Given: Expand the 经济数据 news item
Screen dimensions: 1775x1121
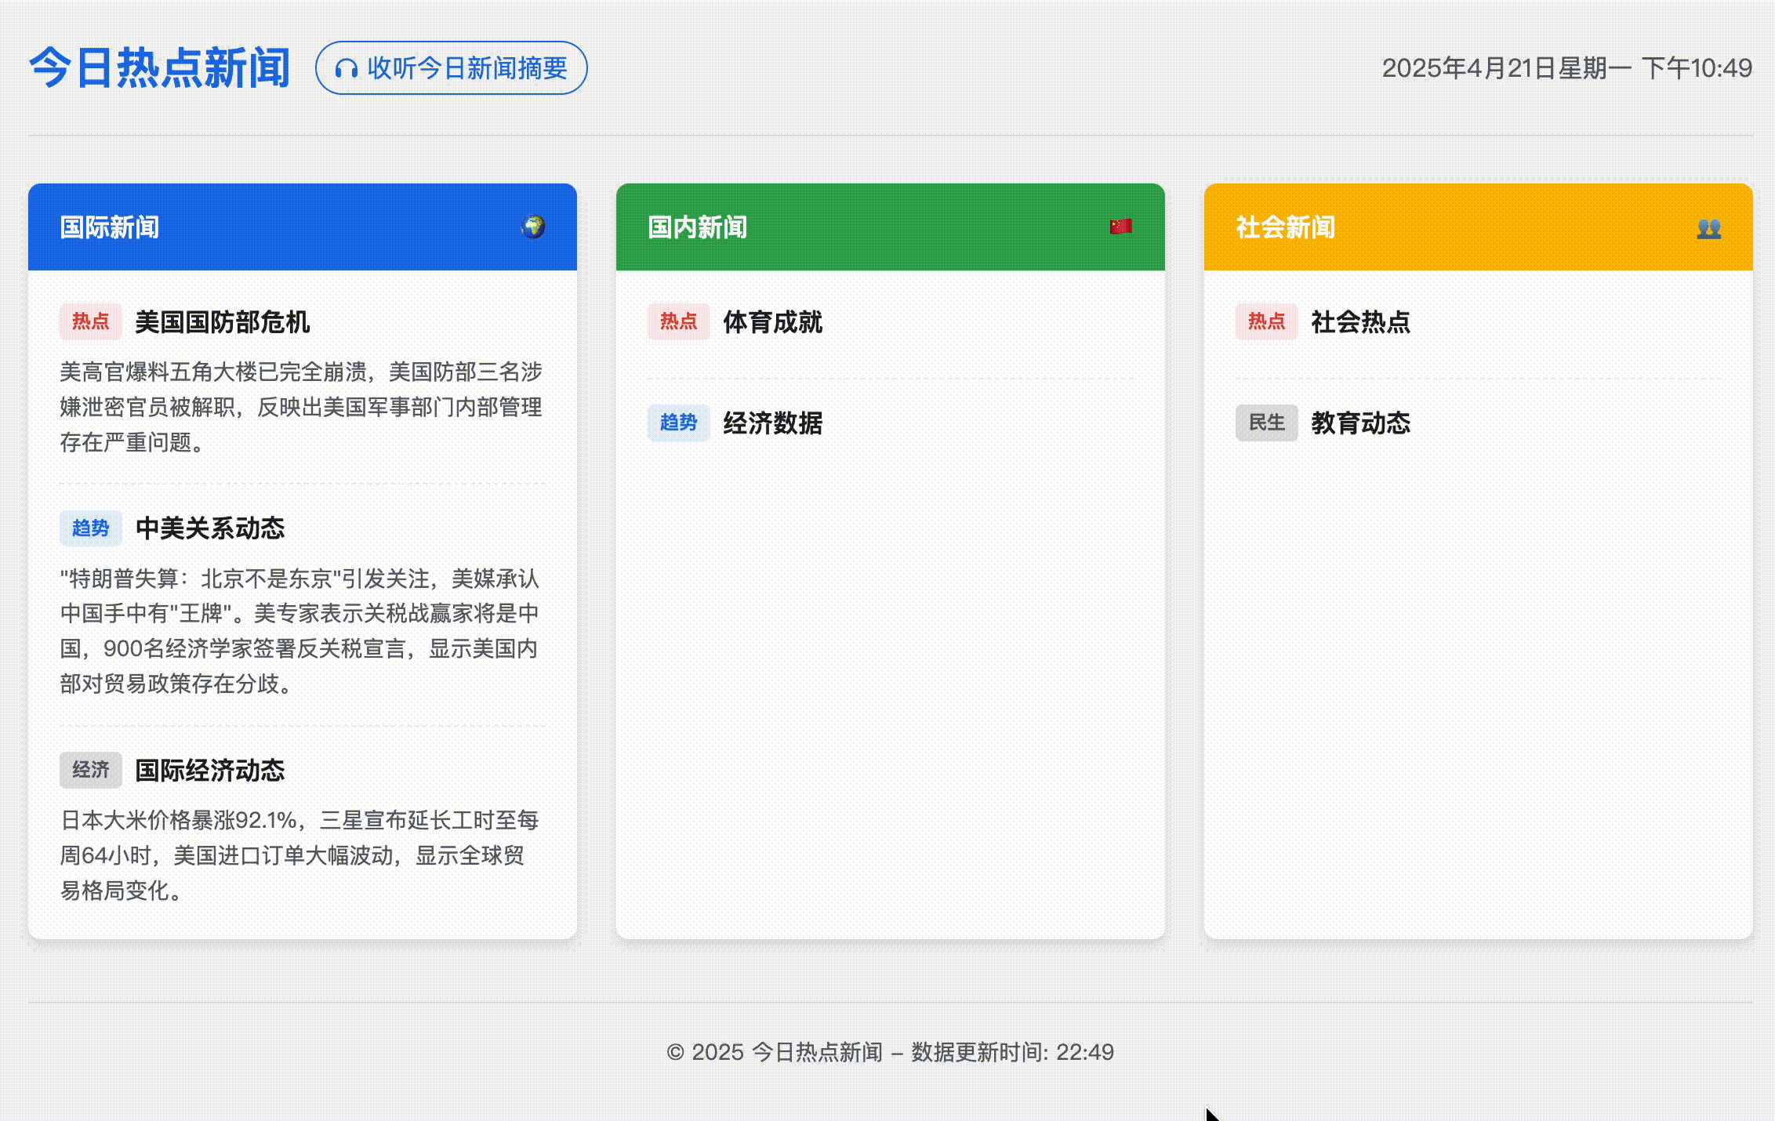Looking at the screenshot, I should pyautogui.click(x=774, y=423).
